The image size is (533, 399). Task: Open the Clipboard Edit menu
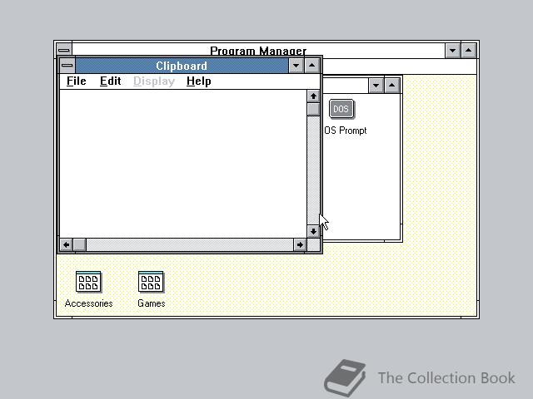point(111,81)
